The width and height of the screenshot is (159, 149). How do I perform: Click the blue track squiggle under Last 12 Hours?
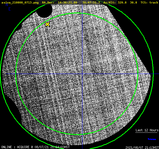click(152, 139)
